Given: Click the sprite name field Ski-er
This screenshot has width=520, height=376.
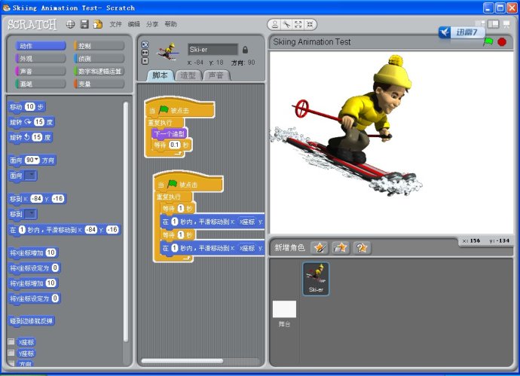Looking at the screenshot, I should pyautogui.click(x=213, y=50).
